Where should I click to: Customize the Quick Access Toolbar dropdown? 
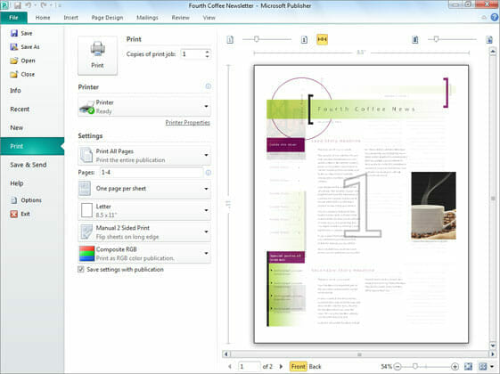pyautogui.click(x=60, y=5)
